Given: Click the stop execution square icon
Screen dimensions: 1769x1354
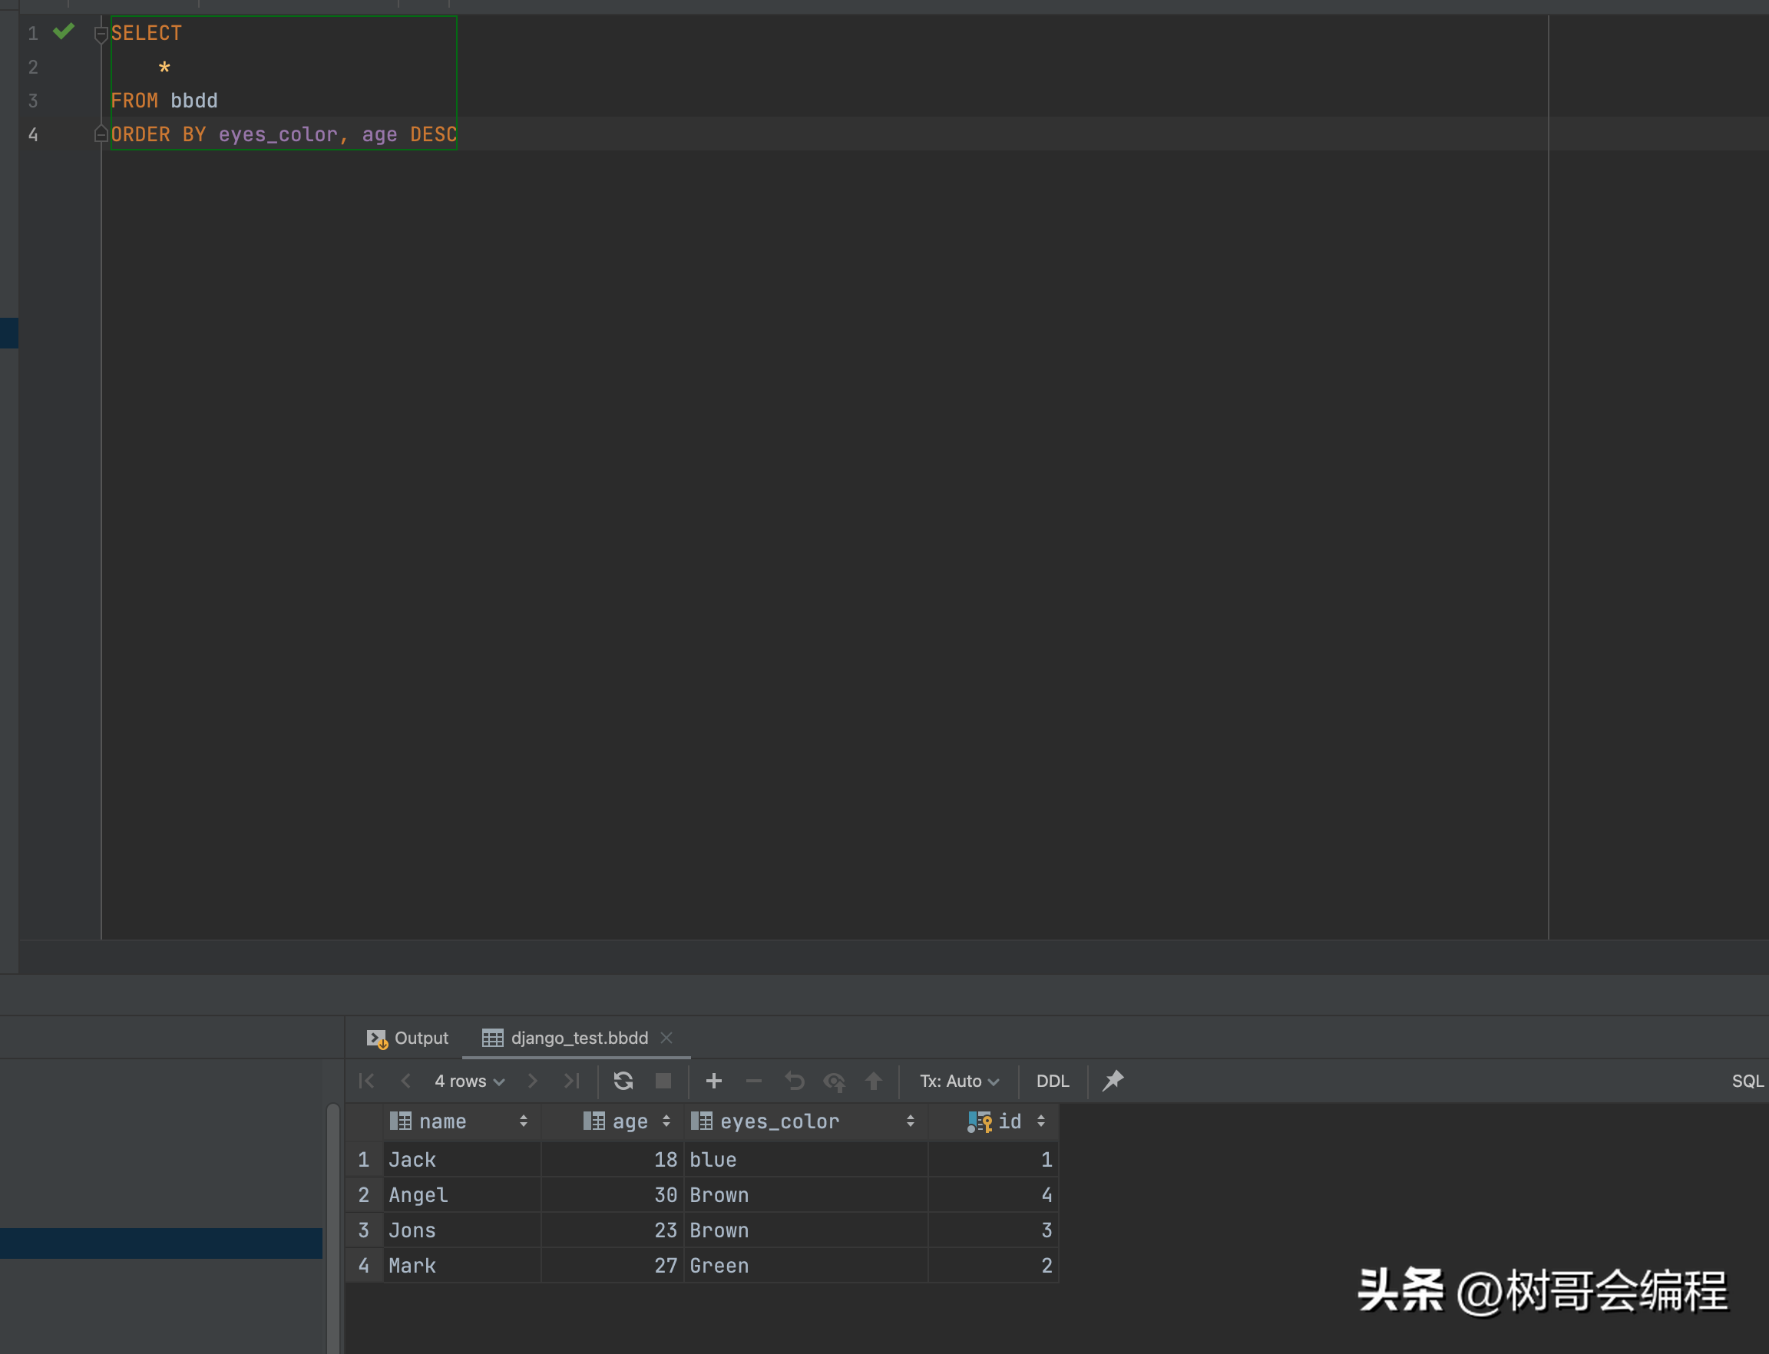Looking at the screenshot, I should [663, 1081].
